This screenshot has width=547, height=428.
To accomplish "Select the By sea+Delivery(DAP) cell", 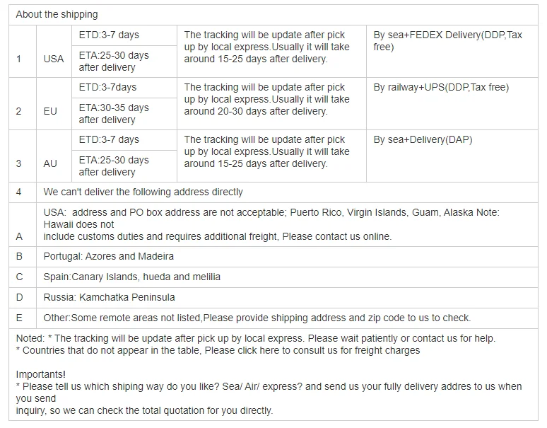I will (x=423, y=139).
